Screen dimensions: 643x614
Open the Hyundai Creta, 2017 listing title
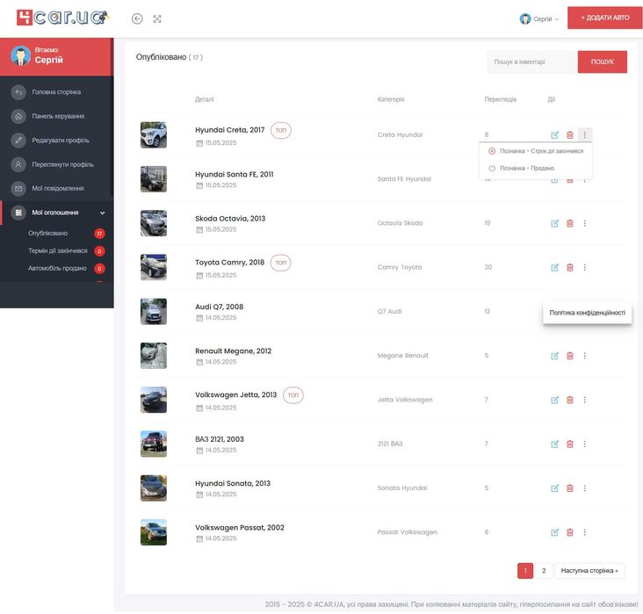pyautogui.click(x=229, y=130)
